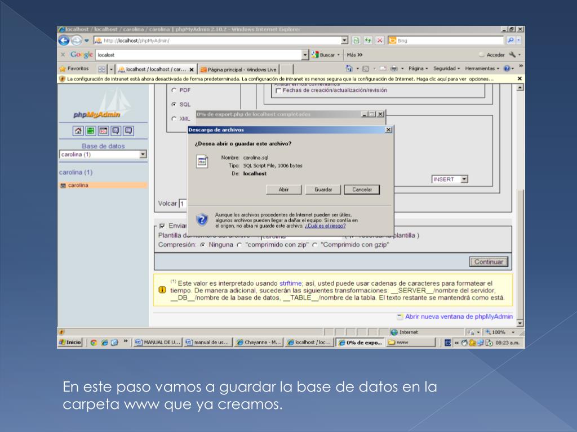The width and height of the screenshot is (577, 432).
Task: Click the Refresh page icon
Action: pos(367,40)
